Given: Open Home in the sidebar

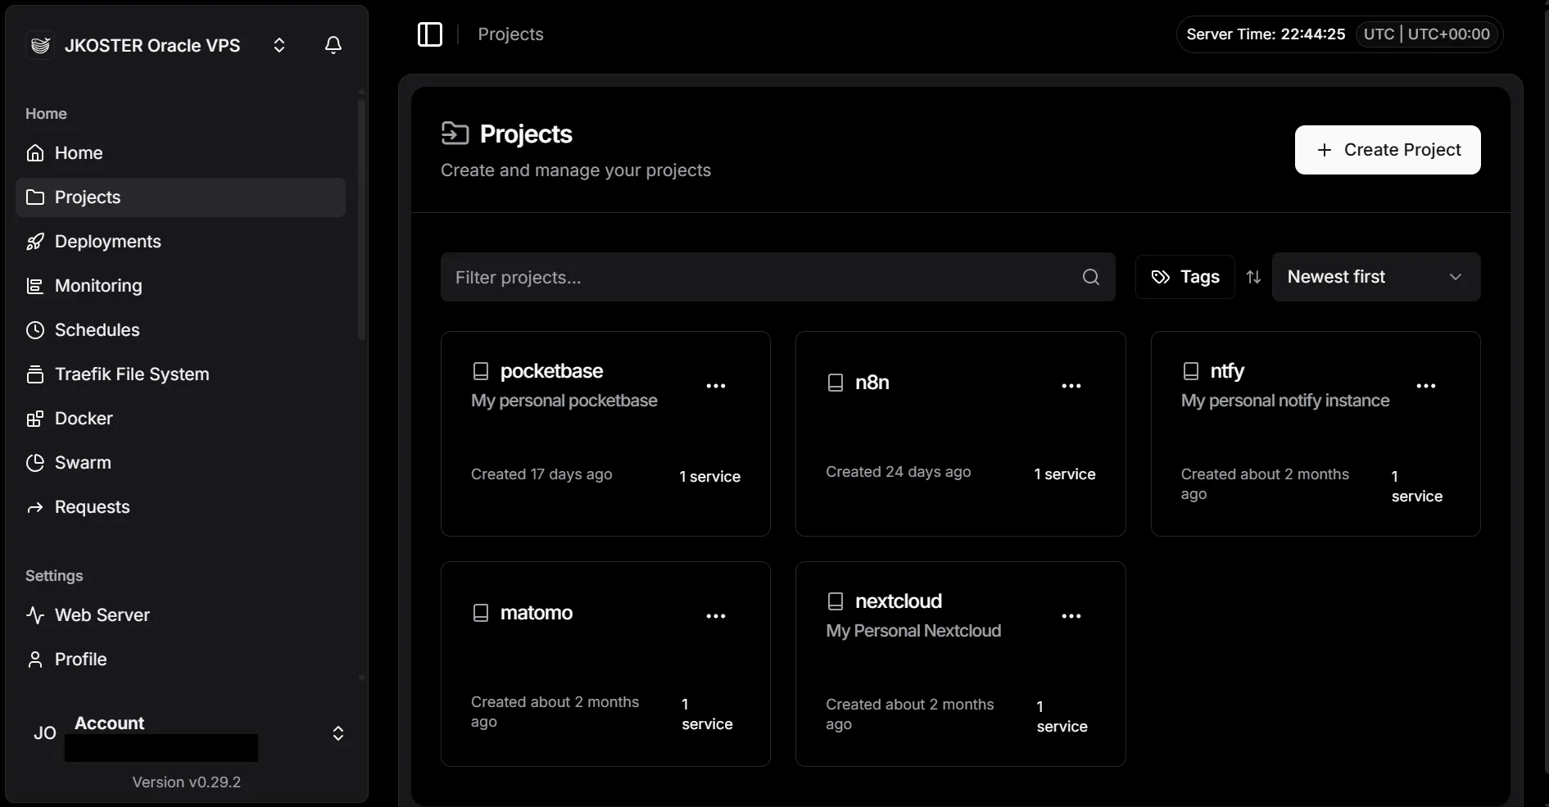Looking at the screenshot, I should (x=180, y=153).
